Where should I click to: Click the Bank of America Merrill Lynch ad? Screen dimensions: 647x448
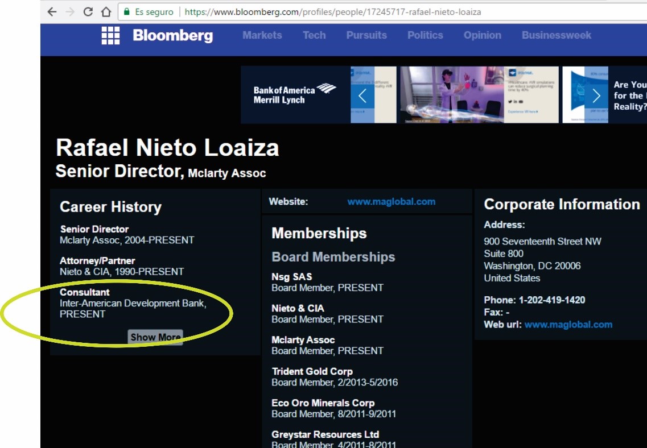click(295, 95)
